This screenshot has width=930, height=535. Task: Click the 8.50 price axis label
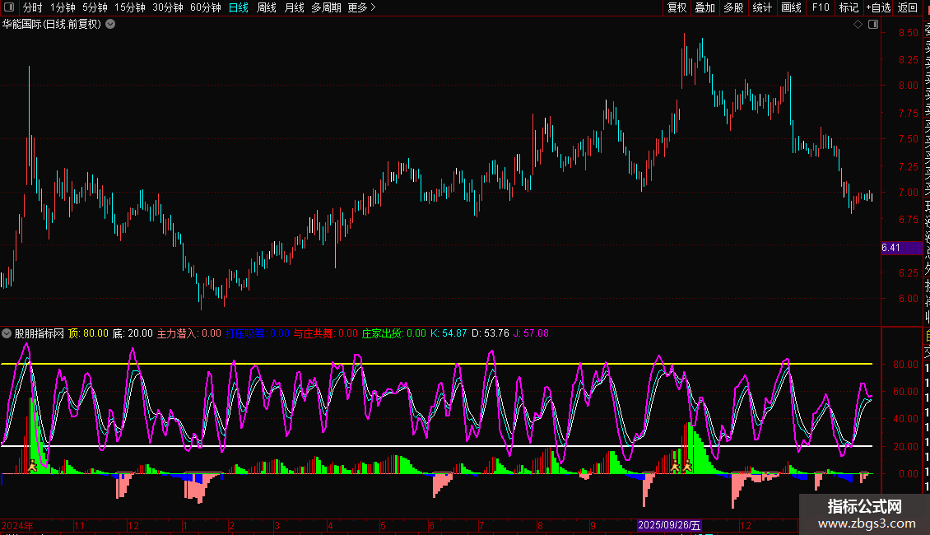pos(909,33)
